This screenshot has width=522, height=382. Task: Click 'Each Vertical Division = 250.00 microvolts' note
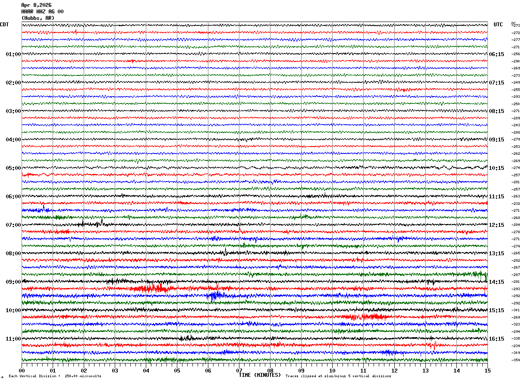point(55,376)
